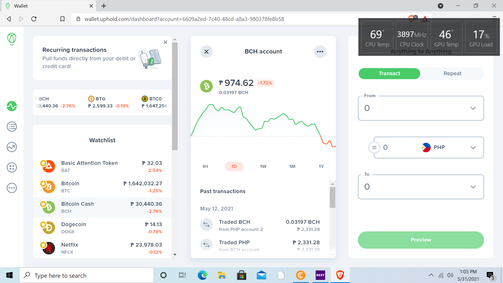503x283 pixels.
Task: Show the 1H chart range
Action: [205, 166]
